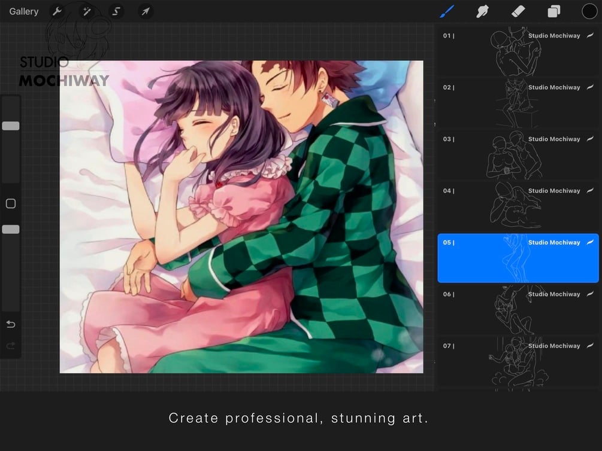
Task: Open the color picker circle
Action: coord(589,11)
